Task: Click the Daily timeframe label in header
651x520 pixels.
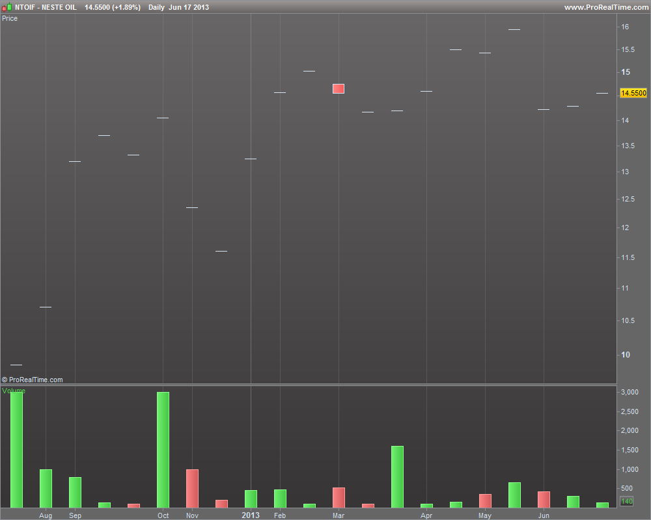Action: (156, 7)
